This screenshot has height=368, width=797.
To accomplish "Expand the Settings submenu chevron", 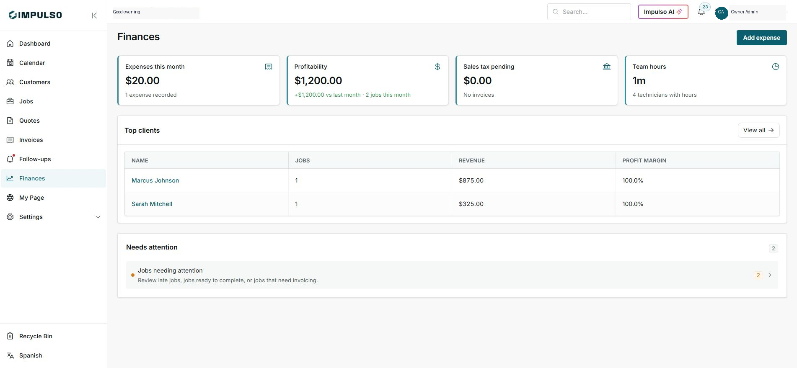I will coord(98,217).
